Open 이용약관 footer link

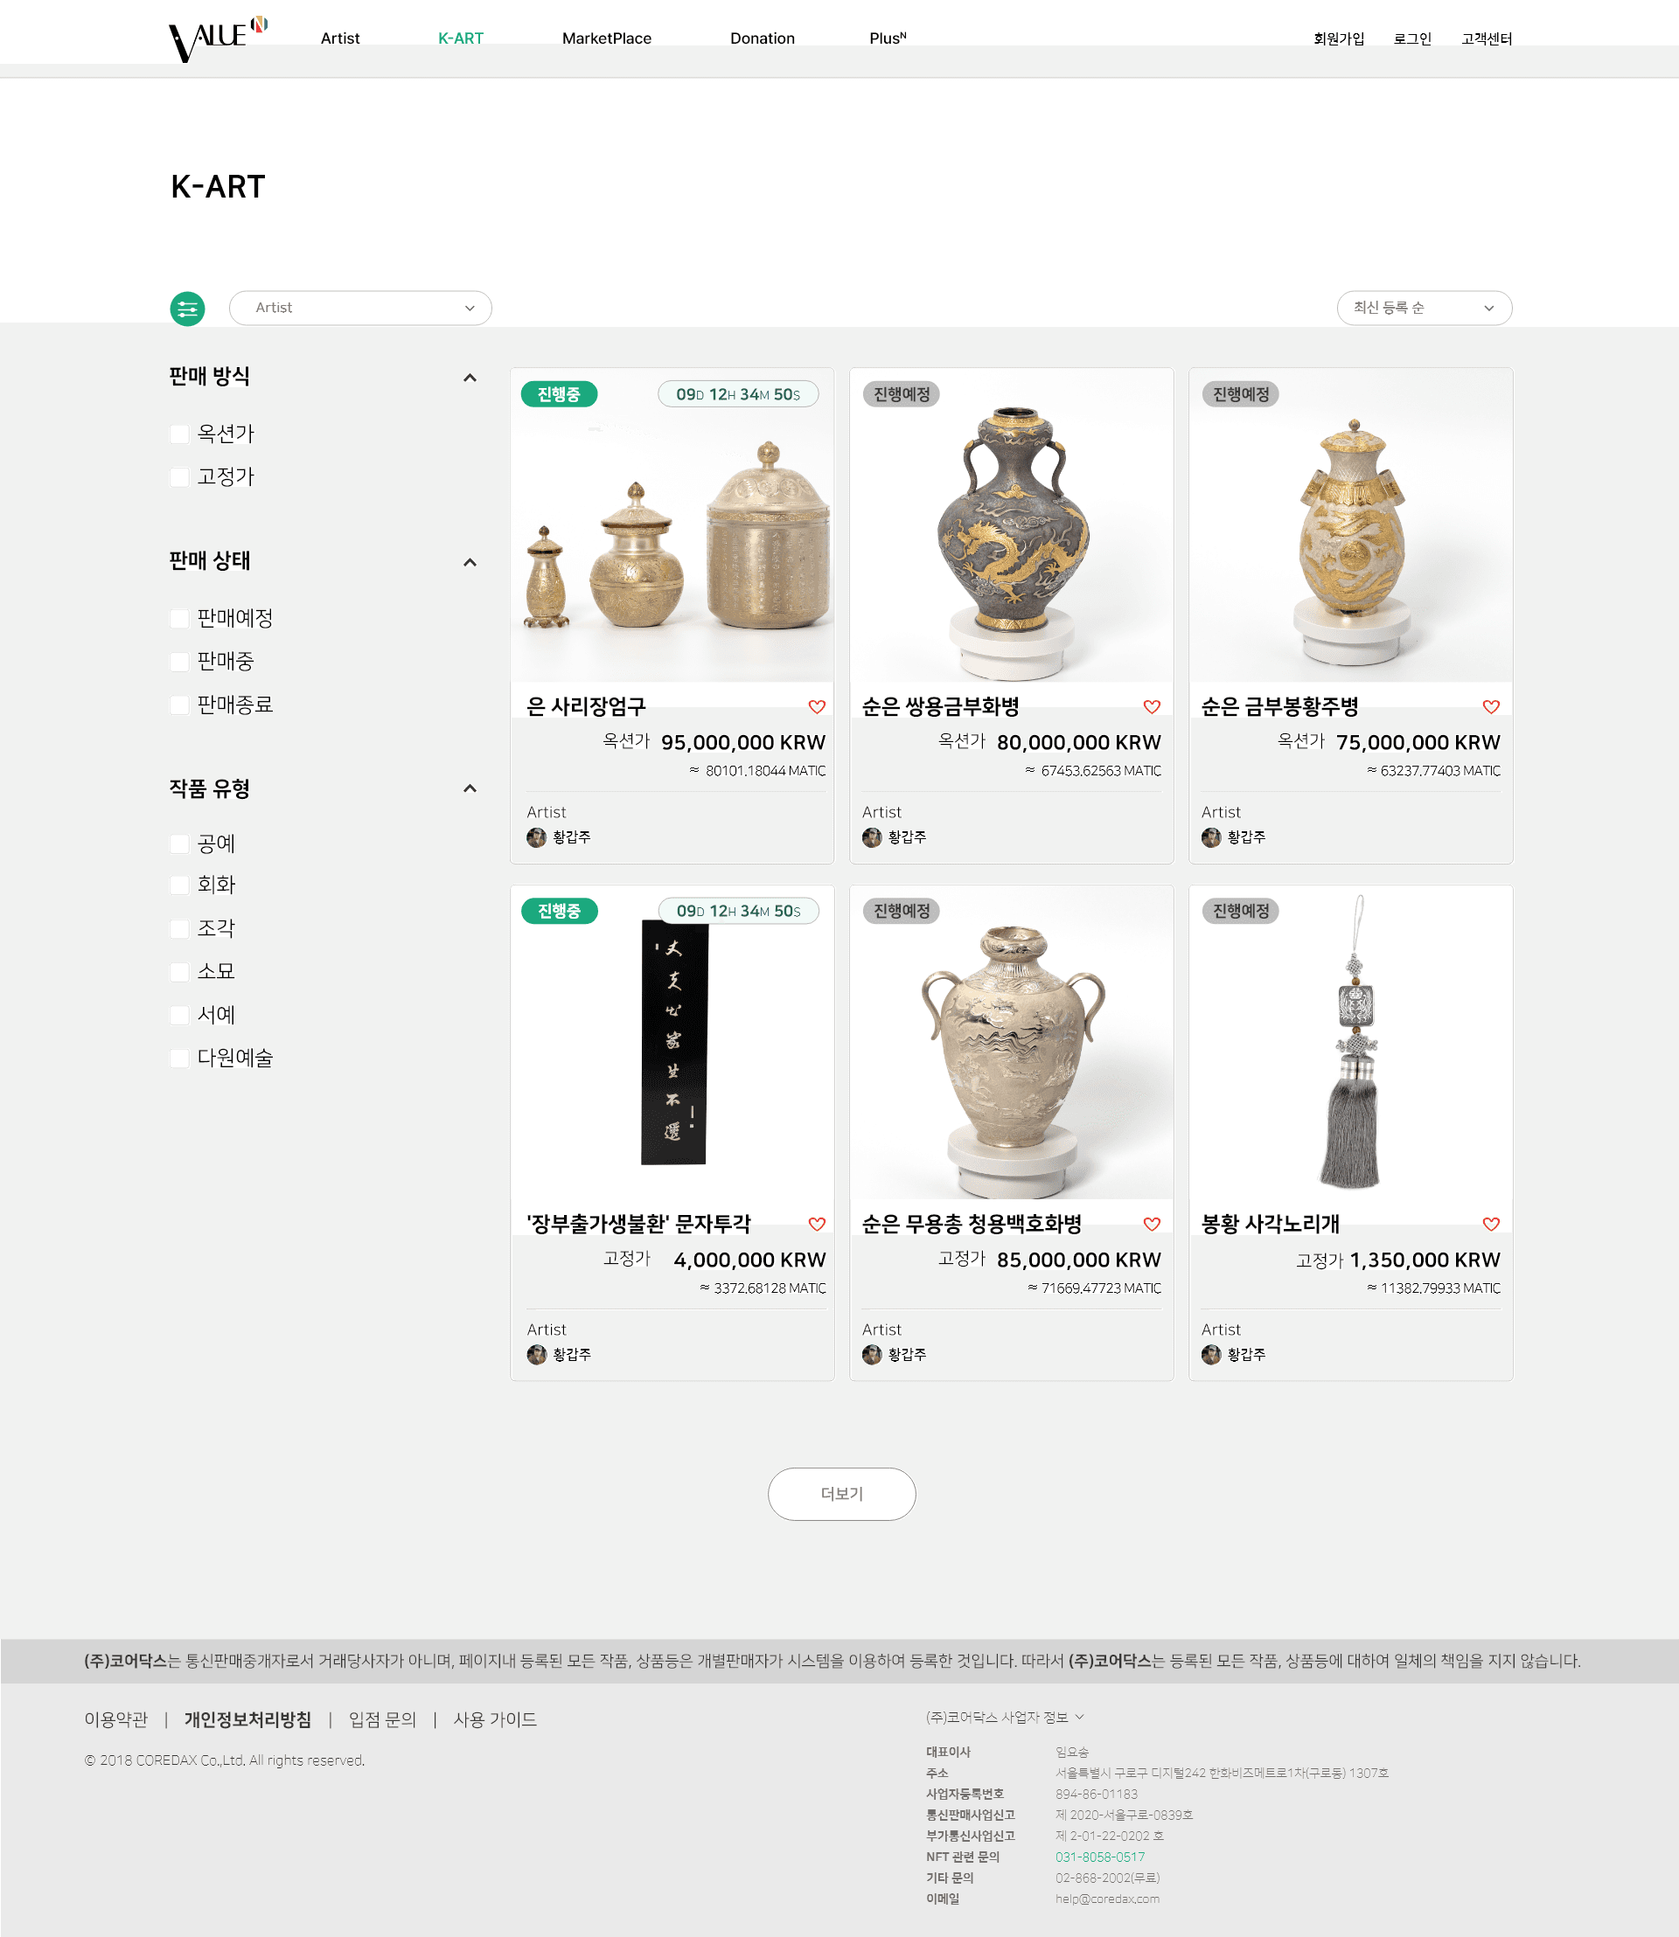(116, 1719)
